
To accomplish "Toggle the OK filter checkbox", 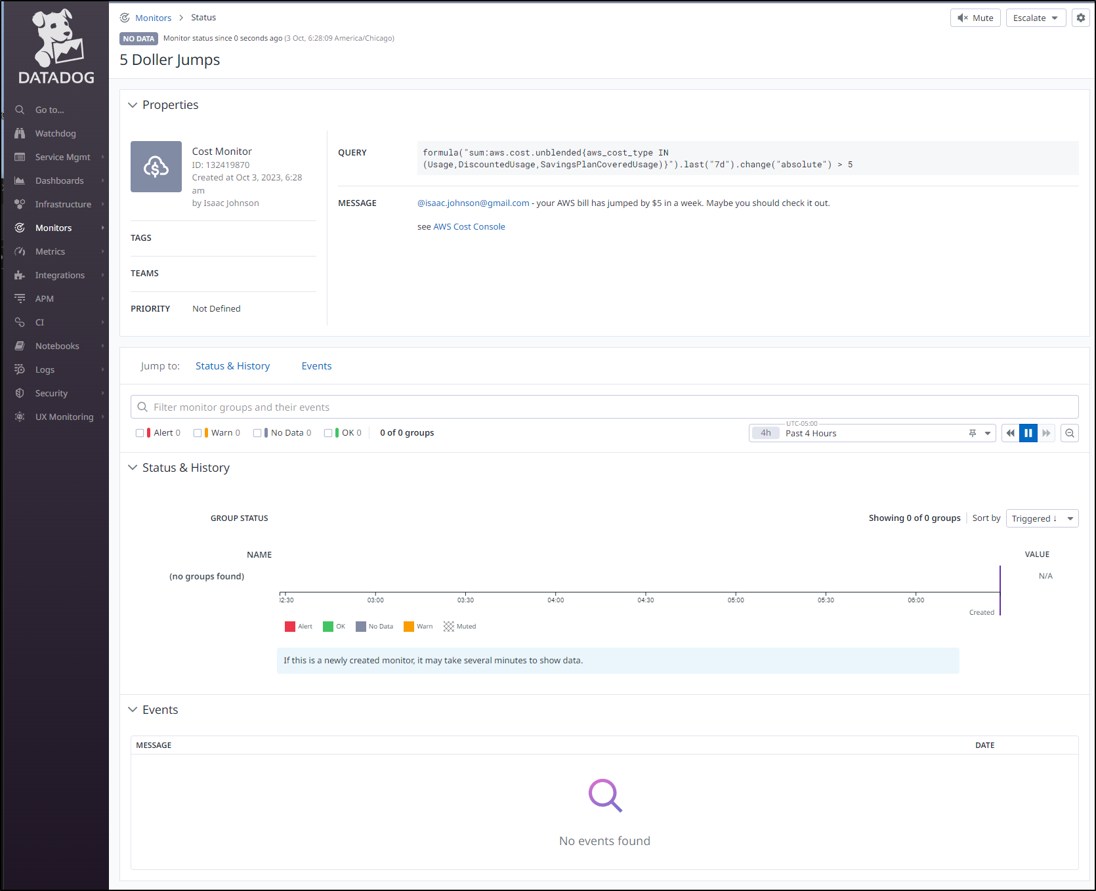I will point(328,433).
